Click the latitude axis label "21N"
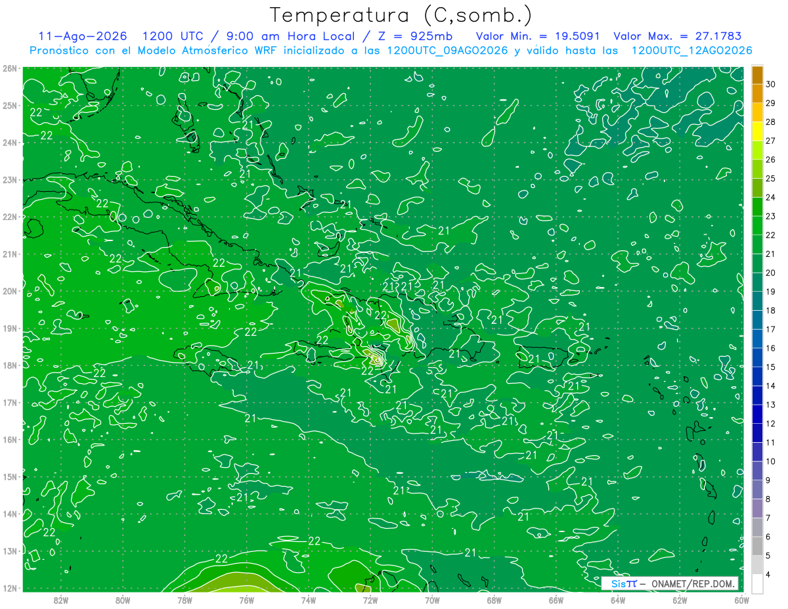This screenshot has height=609, width=788. (x=10, y=254)
